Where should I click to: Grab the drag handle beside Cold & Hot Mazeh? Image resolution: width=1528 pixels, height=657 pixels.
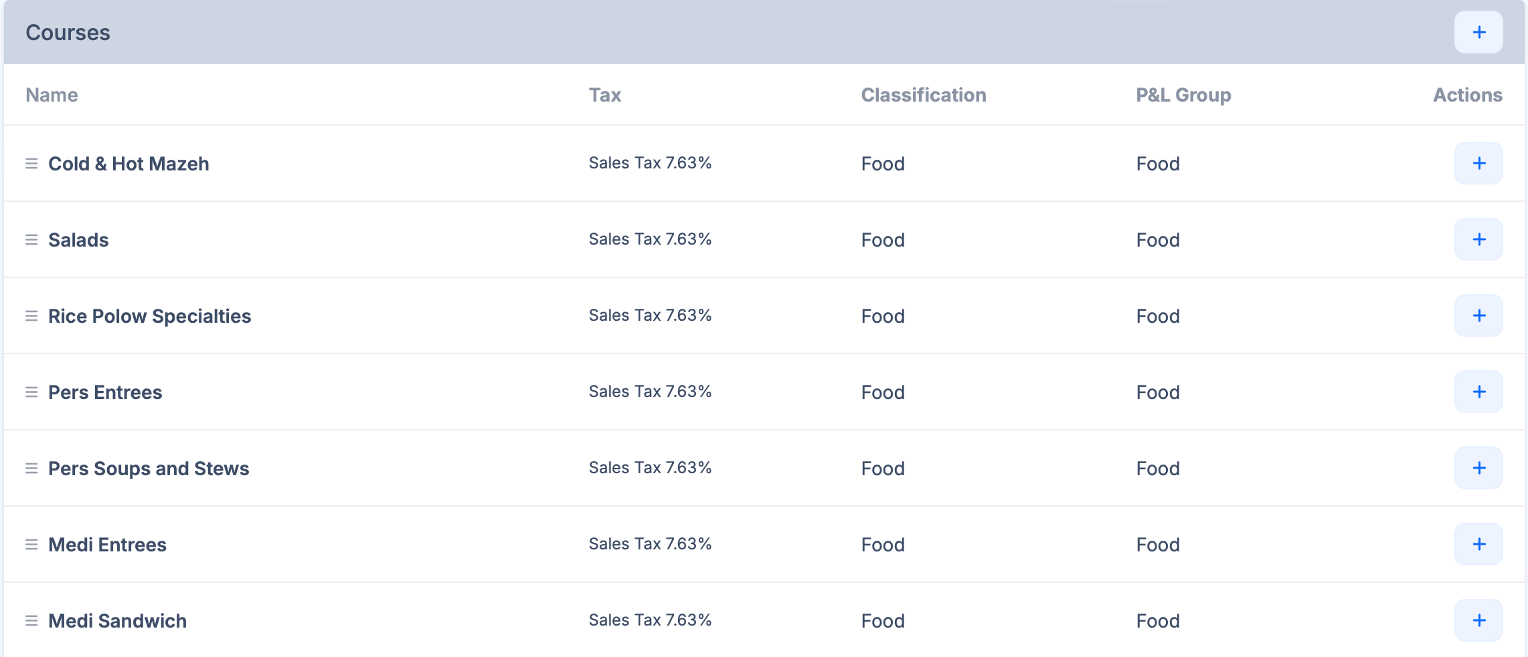pos(31,164)
